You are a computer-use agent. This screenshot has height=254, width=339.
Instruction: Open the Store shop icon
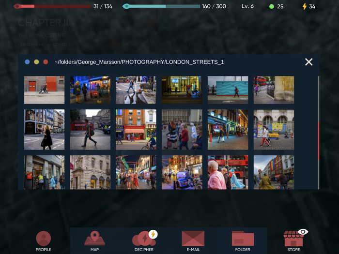pyautogui.click(x=293, y=239)
